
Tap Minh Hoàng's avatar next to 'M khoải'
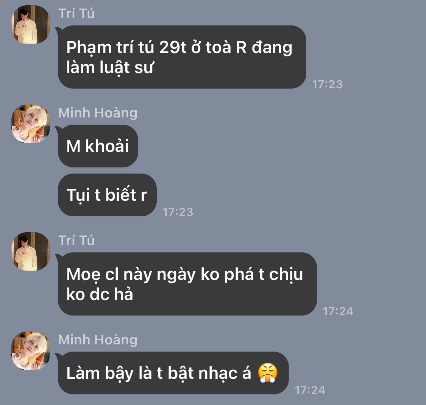point(31,124)
